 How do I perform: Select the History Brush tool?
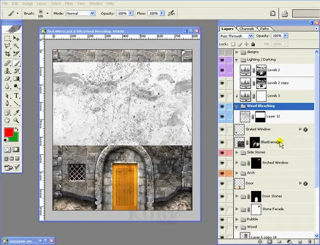(16, 71)
